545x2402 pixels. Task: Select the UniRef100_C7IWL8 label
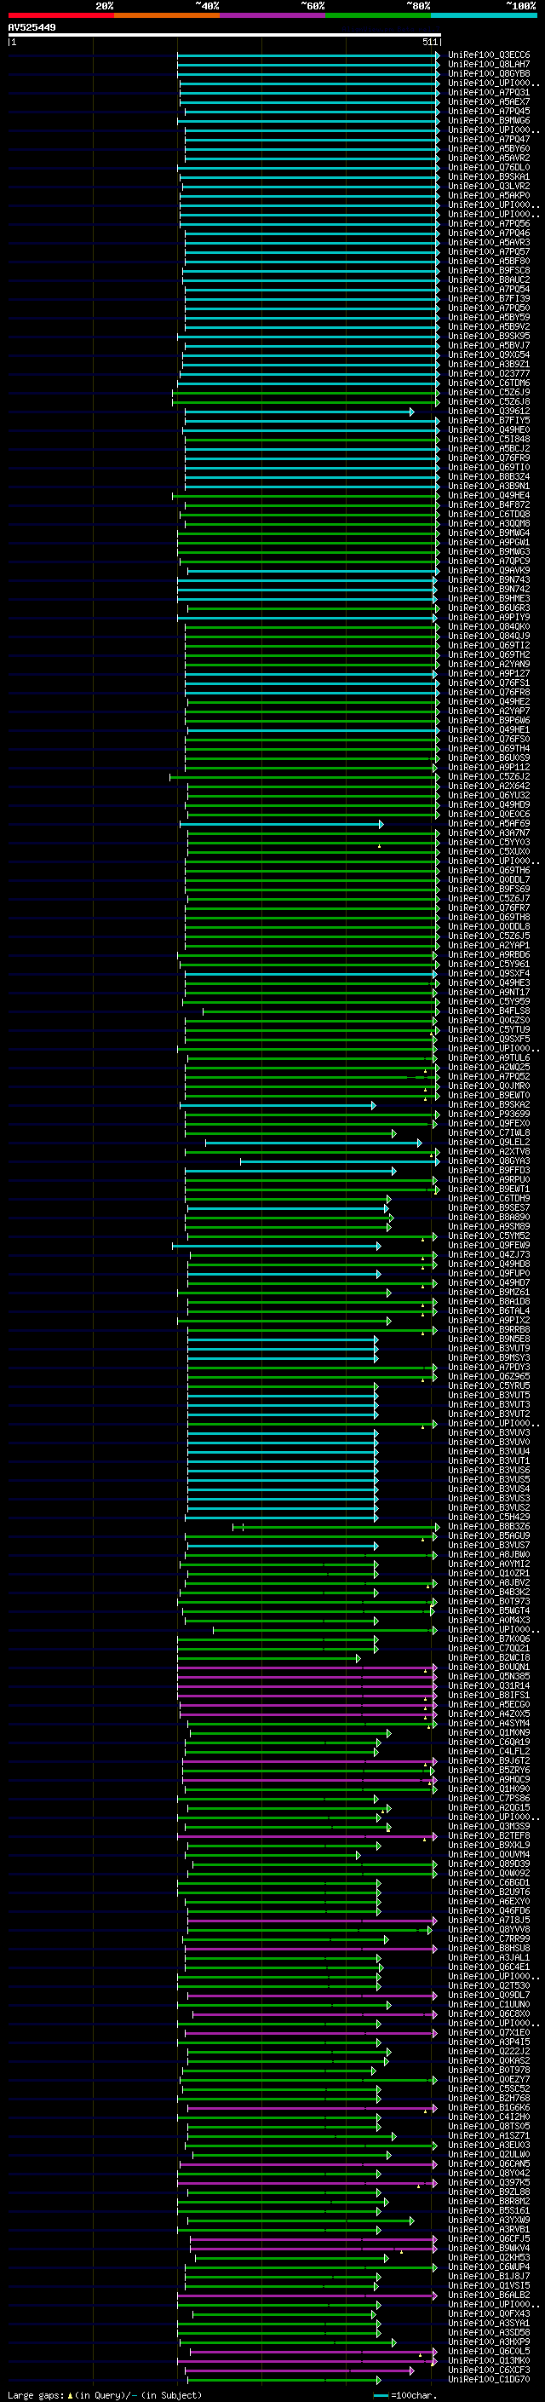coord(489,1133)
